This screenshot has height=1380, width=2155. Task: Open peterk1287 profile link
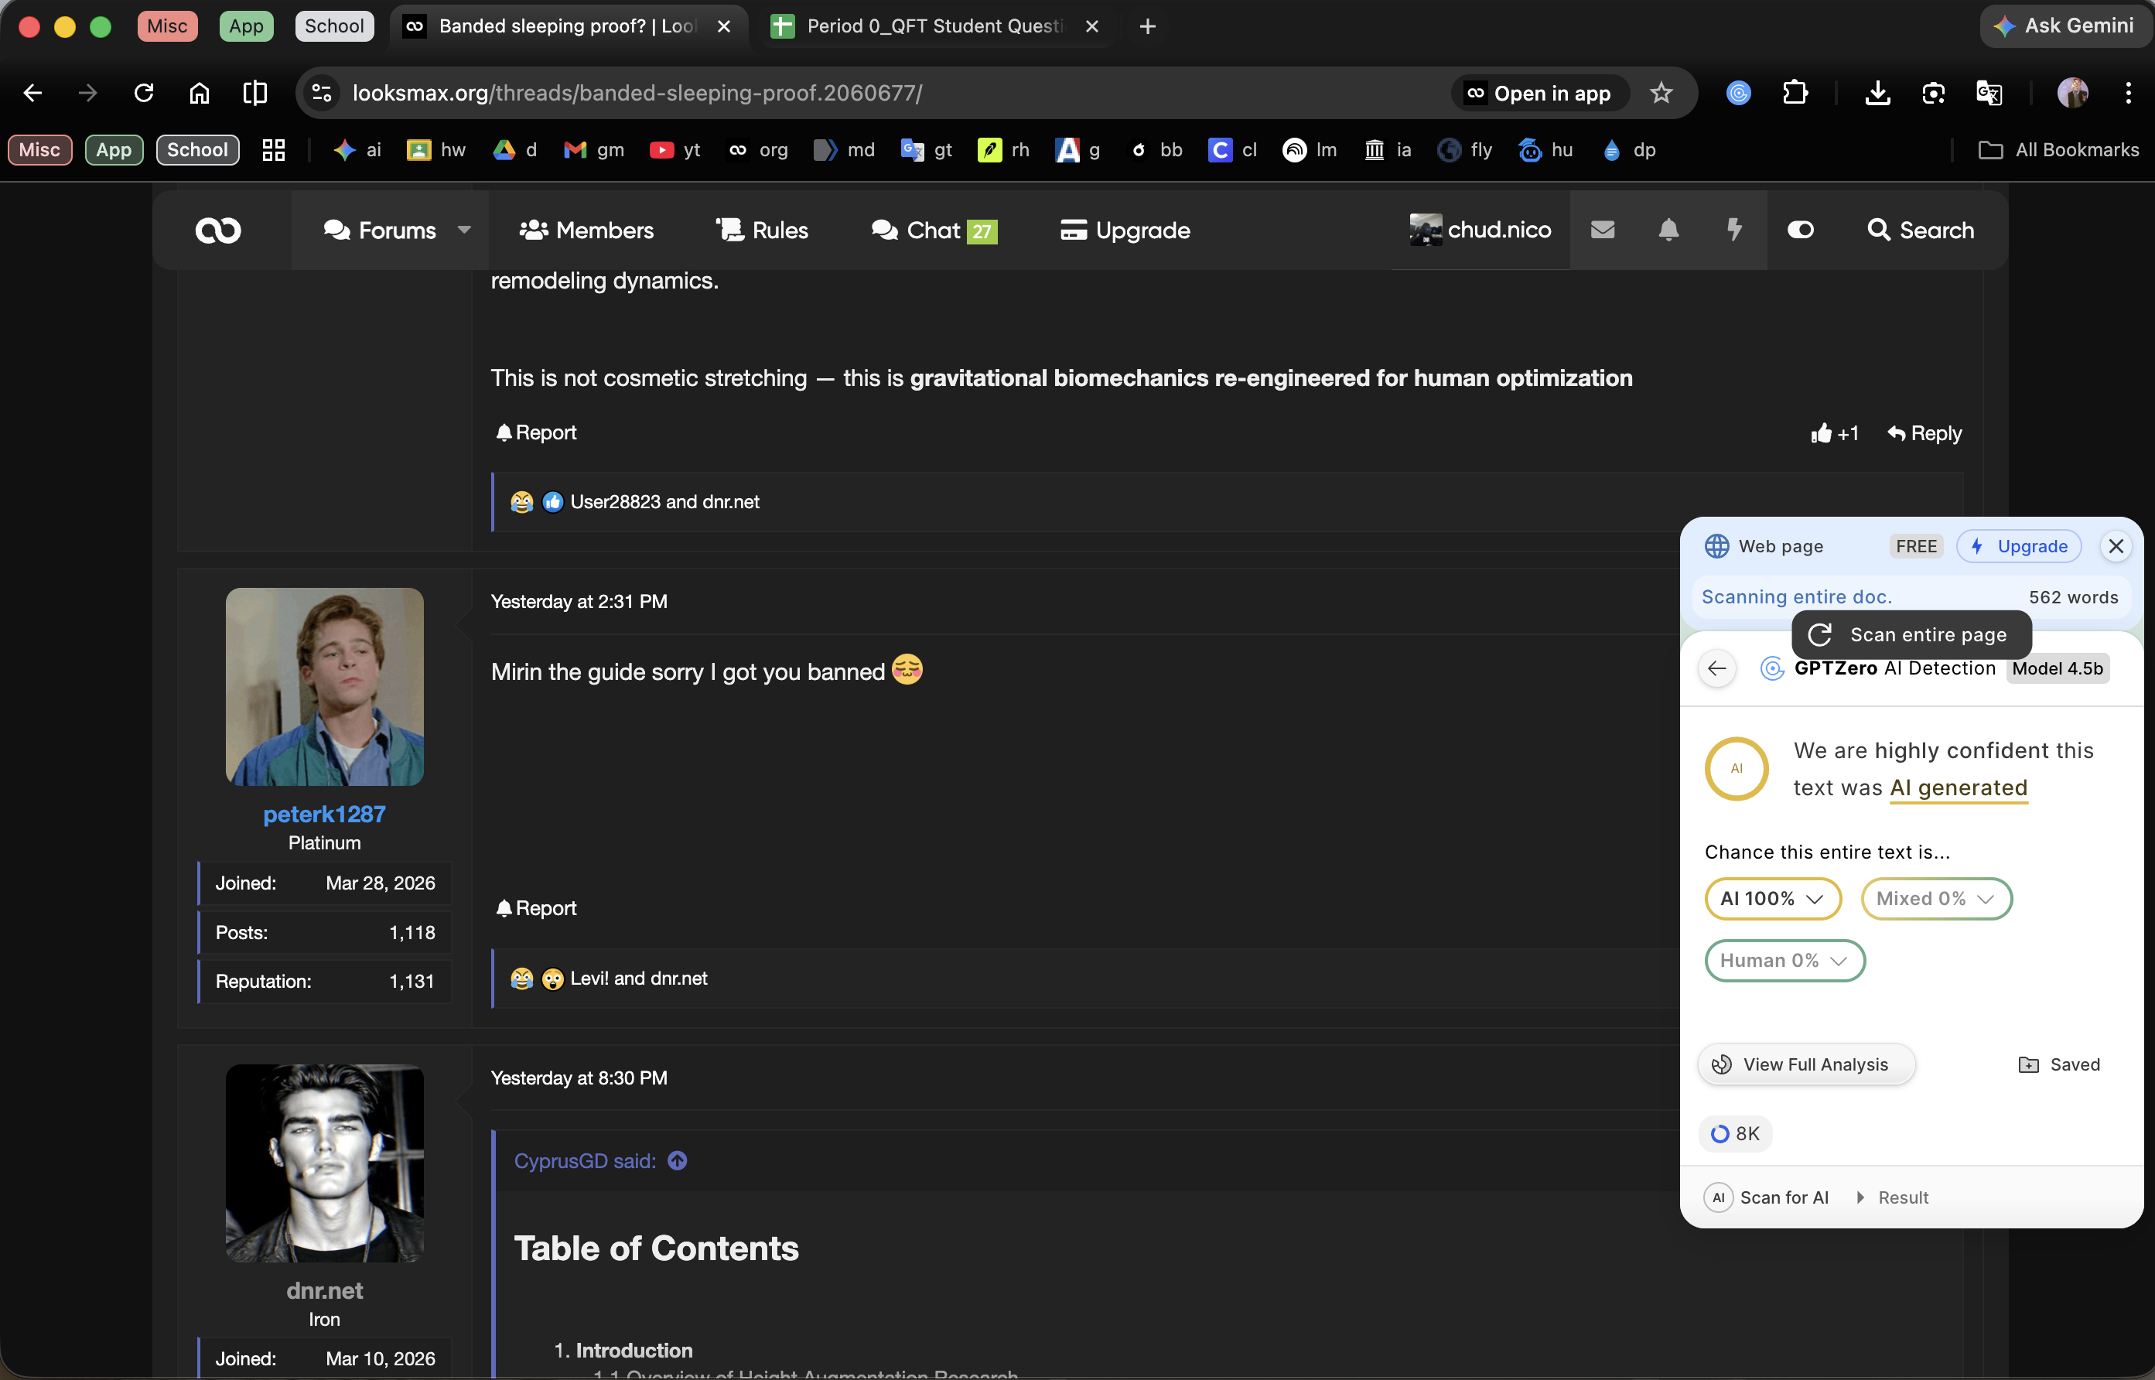coord(324,814)
